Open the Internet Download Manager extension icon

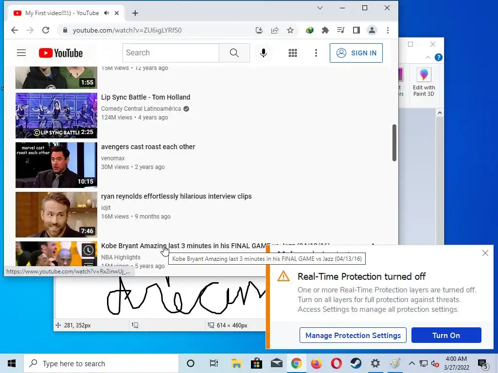point(310,30)
